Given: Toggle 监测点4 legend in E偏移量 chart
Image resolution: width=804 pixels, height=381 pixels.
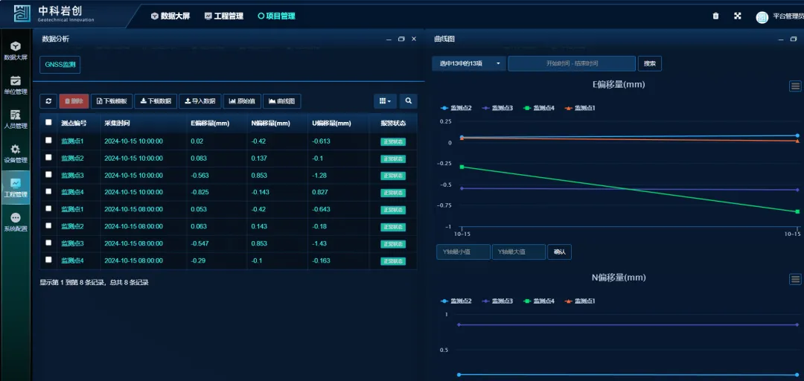Looking at the screenshot, I should pyautogui.click(x=539, y=108).
